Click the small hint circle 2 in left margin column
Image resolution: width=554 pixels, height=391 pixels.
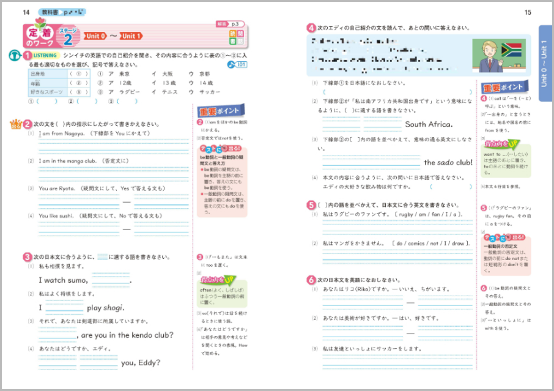[200, 122]
